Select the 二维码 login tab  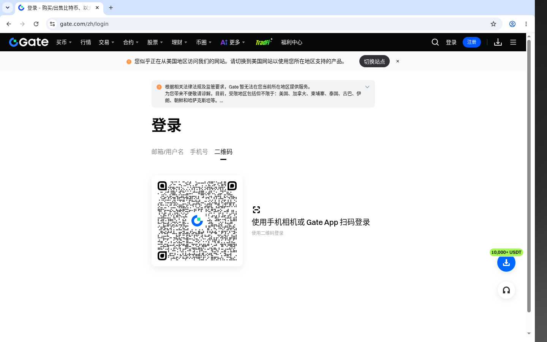[x=223, y=152]
